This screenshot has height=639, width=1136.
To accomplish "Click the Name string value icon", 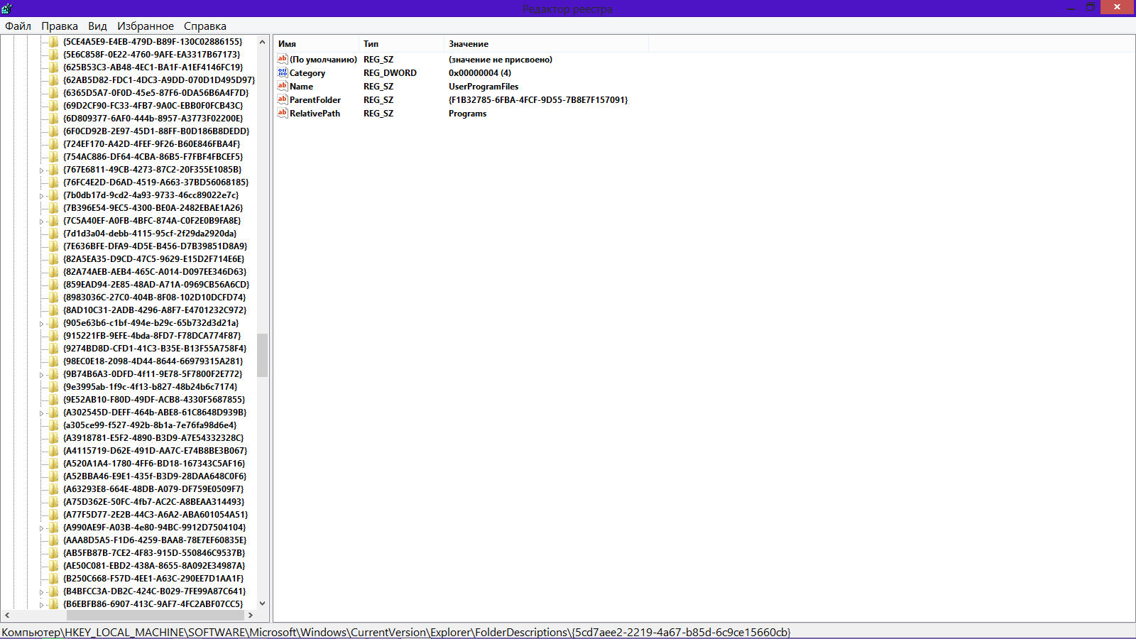I will coord(283,86).
